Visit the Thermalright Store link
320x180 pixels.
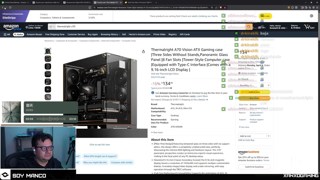165,74
